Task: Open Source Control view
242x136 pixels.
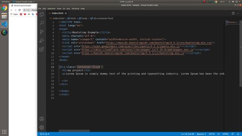Action: point(42,32)
